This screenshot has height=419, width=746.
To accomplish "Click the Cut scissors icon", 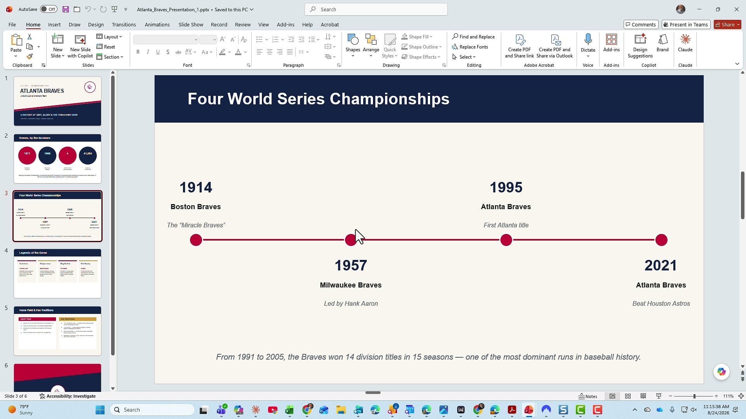I will pyautogui.click(x=30, y=36).
